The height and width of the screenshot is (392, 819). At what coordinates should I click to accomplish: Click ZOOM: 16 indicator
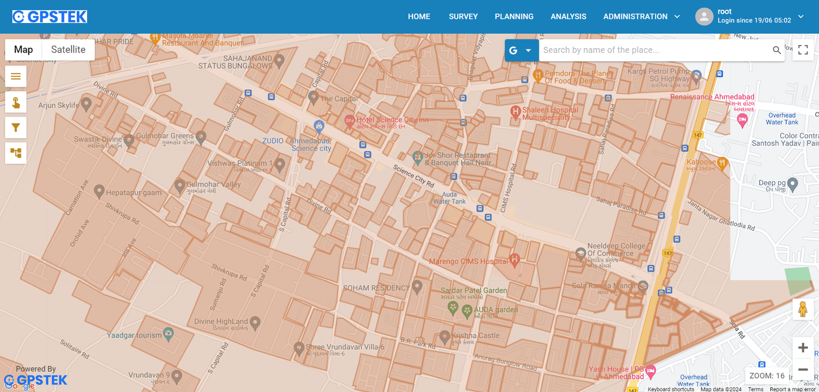[767, 376]
